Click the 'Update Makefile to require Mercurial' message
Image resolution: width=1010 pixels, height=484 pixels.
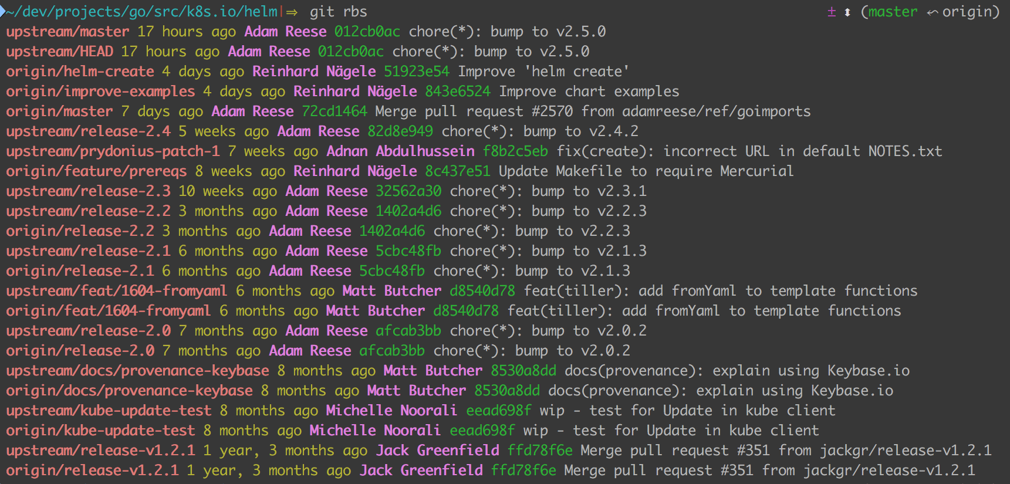pyautogui.click(x=646, y=171)
